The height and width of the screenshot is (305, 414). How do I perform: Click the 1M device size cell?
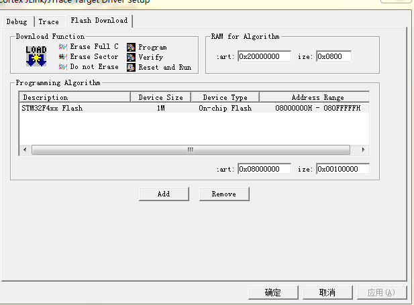pos(161,108)
